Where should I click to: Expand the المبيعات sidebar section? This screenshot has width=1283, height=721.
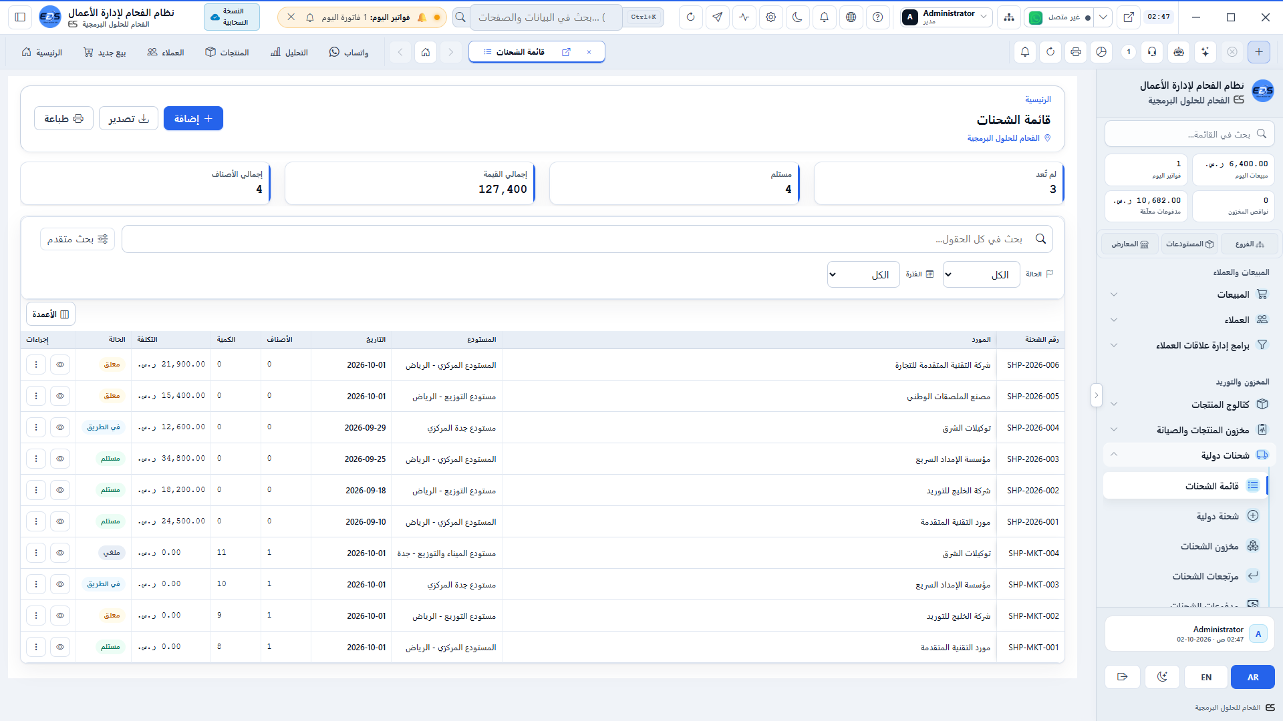pos(1189,294)
